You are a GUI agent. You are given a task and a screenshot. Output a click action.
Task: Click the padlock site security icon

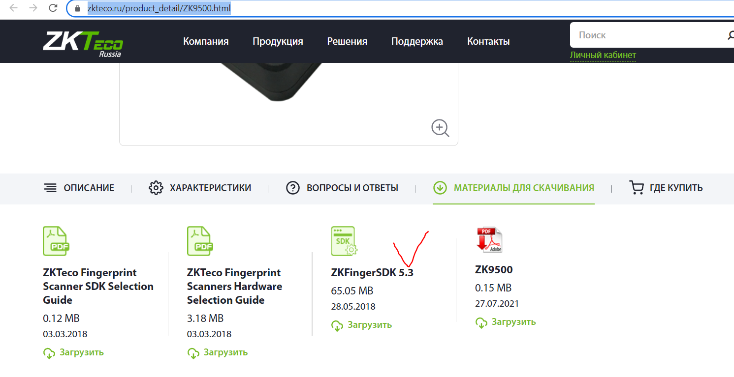[x=77, y=8]
